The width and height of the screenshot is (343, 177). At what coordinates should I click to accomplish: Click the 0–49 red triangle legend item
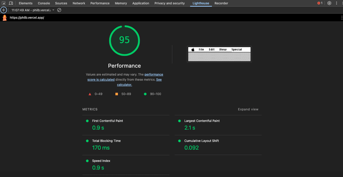[x=95, y=94]
